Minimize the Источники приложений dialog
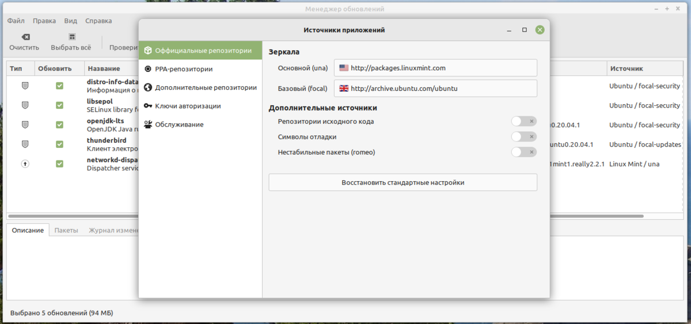691x324 pixels. point(510,30)
